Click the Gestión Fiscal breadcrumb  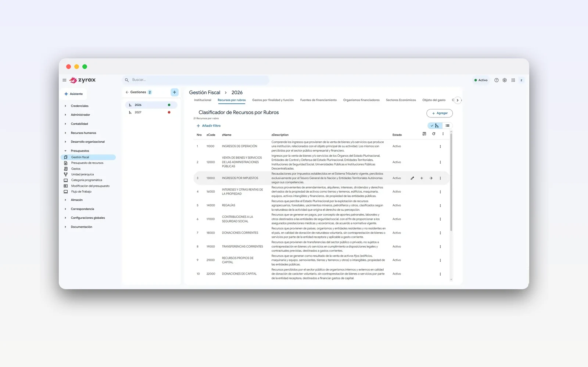(205, 92)
